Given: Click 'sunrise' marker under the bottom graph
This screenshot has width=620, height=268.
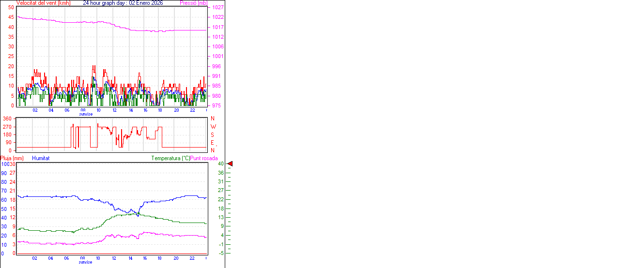Looking at the screenshot, I should (x=86, y=262).
